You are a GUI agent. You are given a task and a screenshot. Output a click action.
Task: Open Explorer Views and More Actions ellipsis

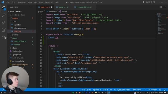click(x=32, y=7)
